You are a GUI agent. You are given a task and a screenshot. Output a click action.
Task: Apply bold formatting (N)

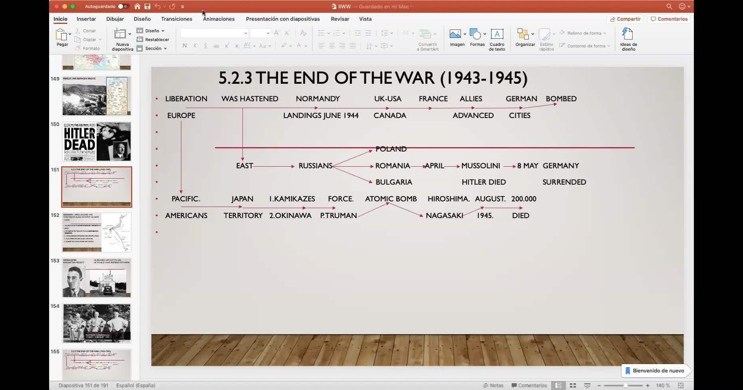pyautogui.click(x=185, y=46)
